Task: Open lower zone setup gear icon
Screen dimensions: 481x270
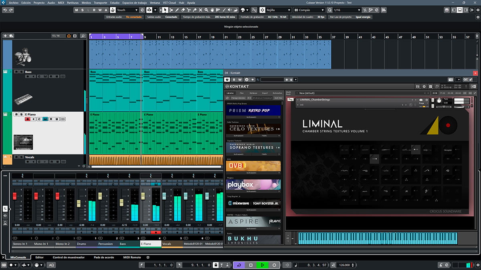Action: pyautogui.click(x=148, y=257)
